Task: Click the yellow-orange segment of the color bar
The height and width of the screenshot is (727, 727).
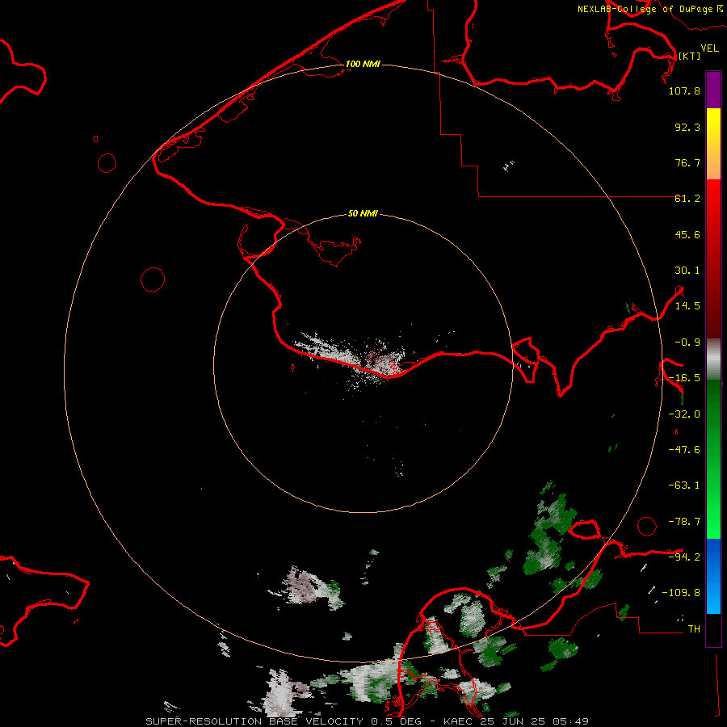Action: [713, 144]
